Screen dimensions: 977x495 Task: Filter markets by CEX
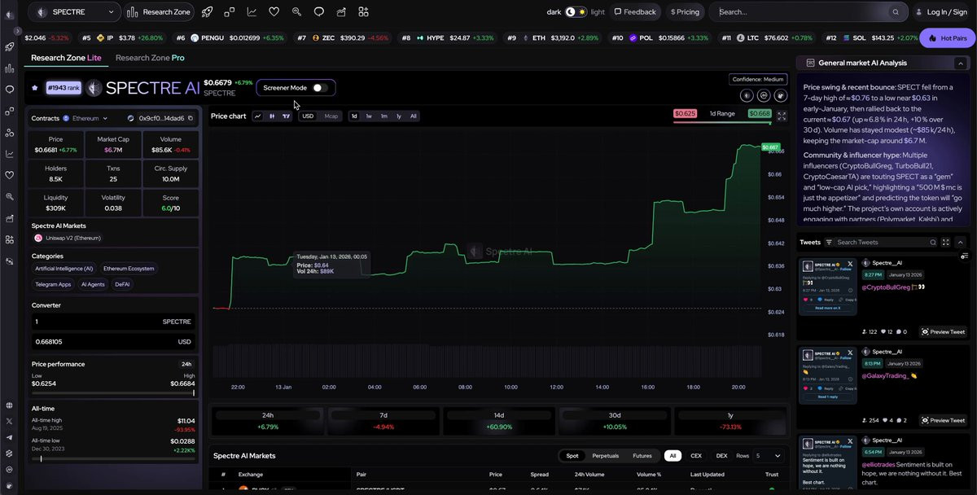(x=696, y=456)
